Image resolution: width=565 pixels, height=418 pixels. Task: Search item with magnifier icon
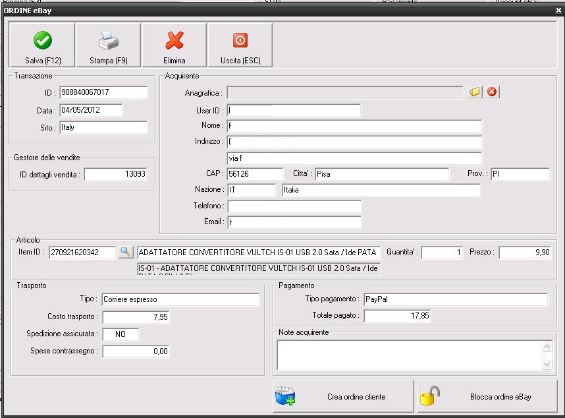126,253
